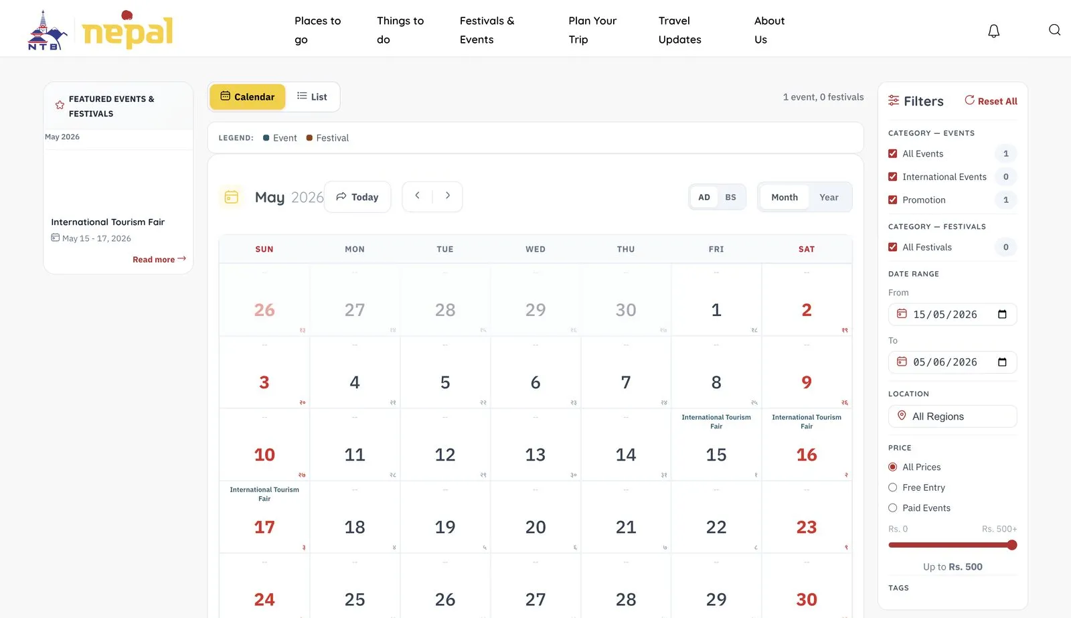
Task: Click the featured events star icon
Action: pyautogui.click(x=60, y=105)
